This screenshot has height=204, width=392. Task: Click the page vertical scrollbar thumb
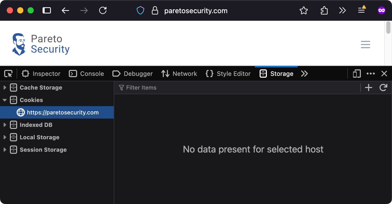point(388,27)
